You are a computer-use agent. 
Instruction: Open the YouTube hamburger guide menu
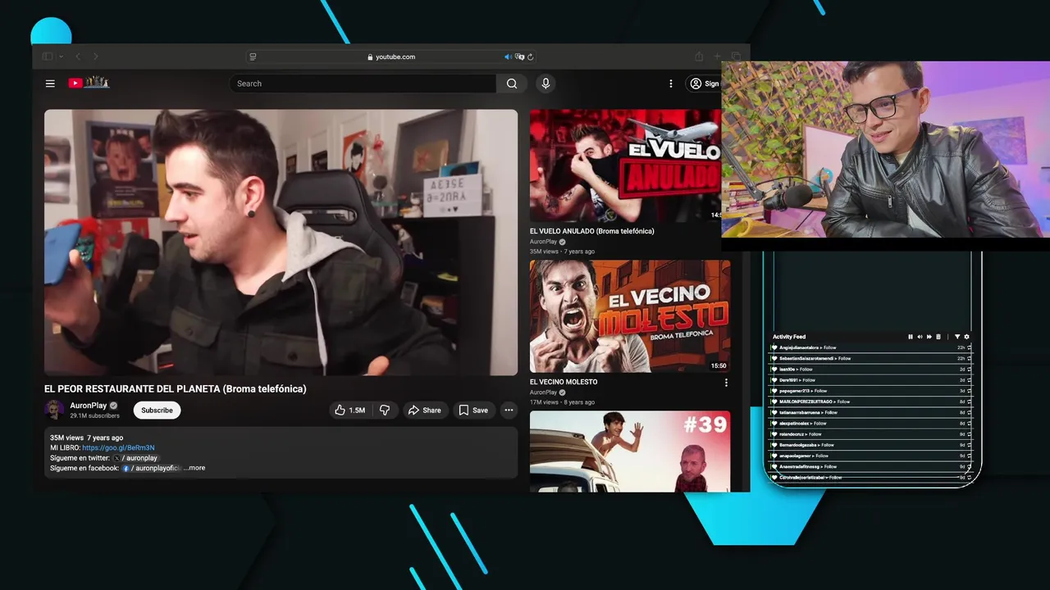(50, 84)
